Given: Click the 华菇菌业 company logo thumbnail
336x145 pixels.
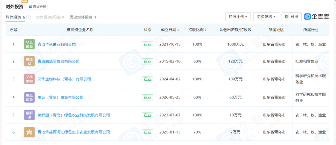Looking at the screenshot, I should point(29,44).
